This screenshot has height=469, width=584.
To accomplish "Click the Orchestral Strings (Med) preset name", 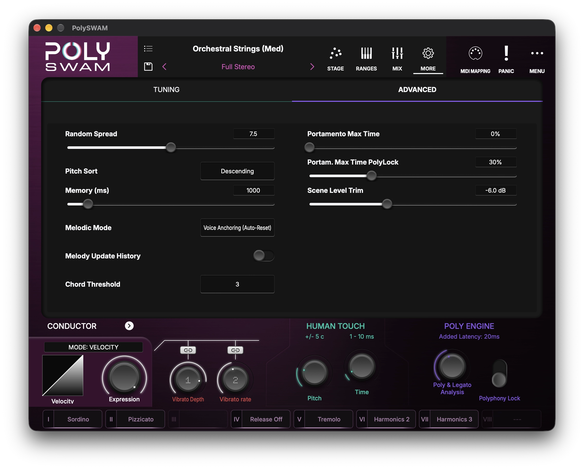I will point(238,49).
